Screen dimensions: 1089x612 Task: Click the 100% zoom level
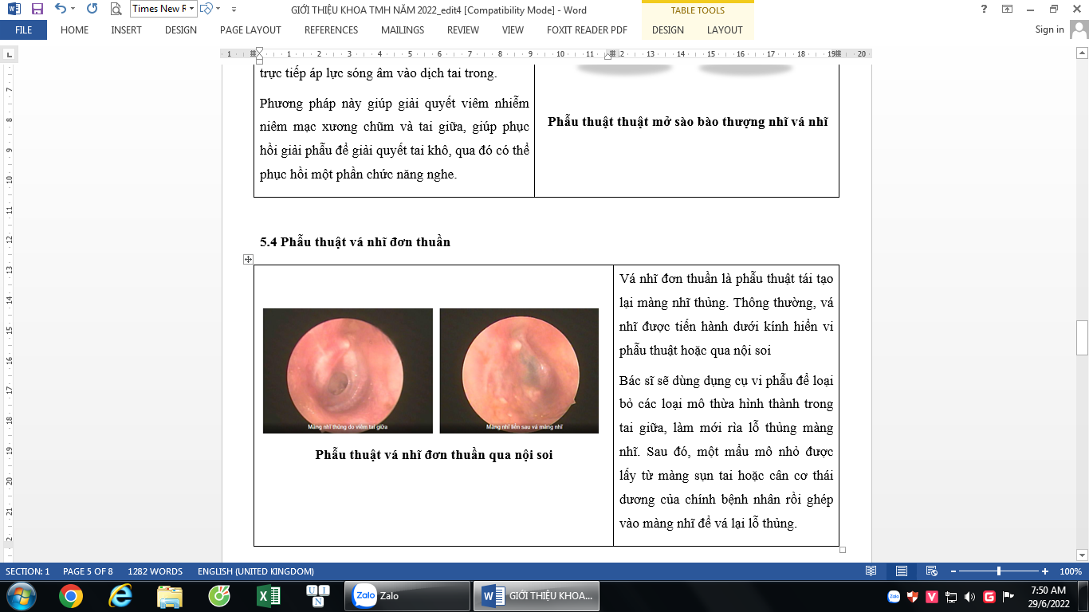pos(1071,571)
